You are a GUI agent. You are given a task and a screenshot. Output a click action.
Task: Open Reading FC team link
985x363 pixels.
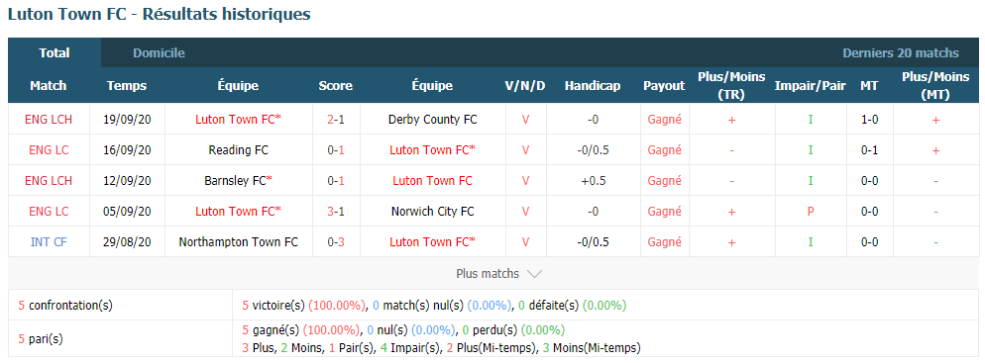coord(239,149)
